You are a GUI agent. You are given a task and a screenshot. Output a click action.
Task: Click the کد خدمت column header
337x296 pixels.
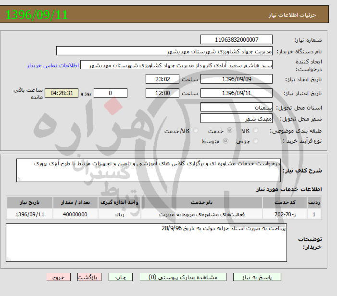pos(285,202)
